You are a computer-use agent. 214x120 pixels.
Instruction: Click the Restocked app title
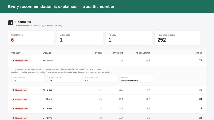[x=23, y=22]
